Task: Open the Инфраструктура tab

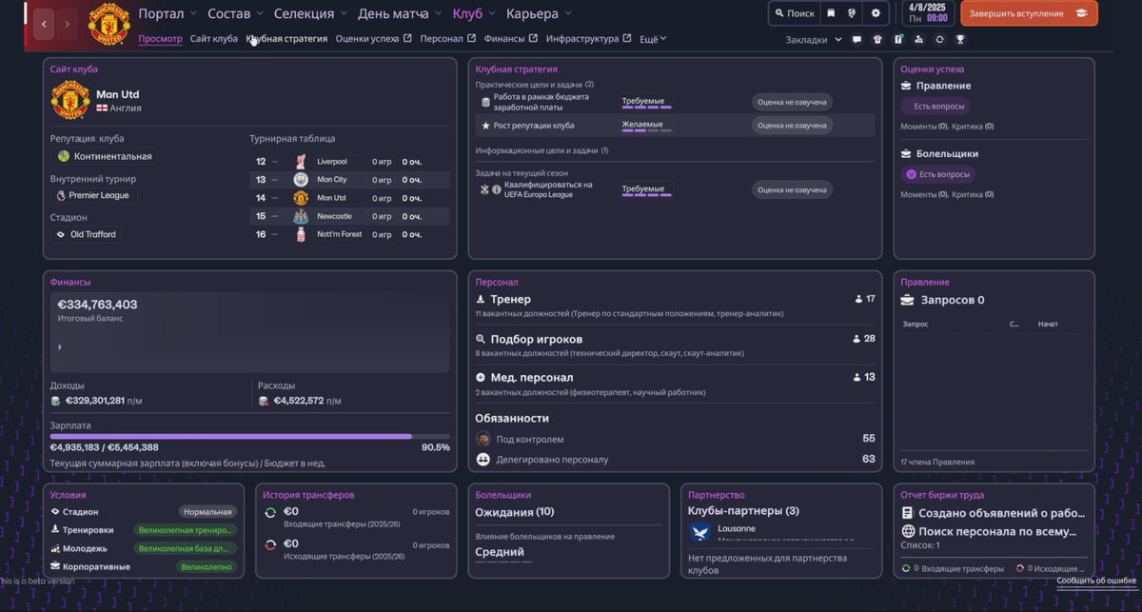Action: click(589, 39)
